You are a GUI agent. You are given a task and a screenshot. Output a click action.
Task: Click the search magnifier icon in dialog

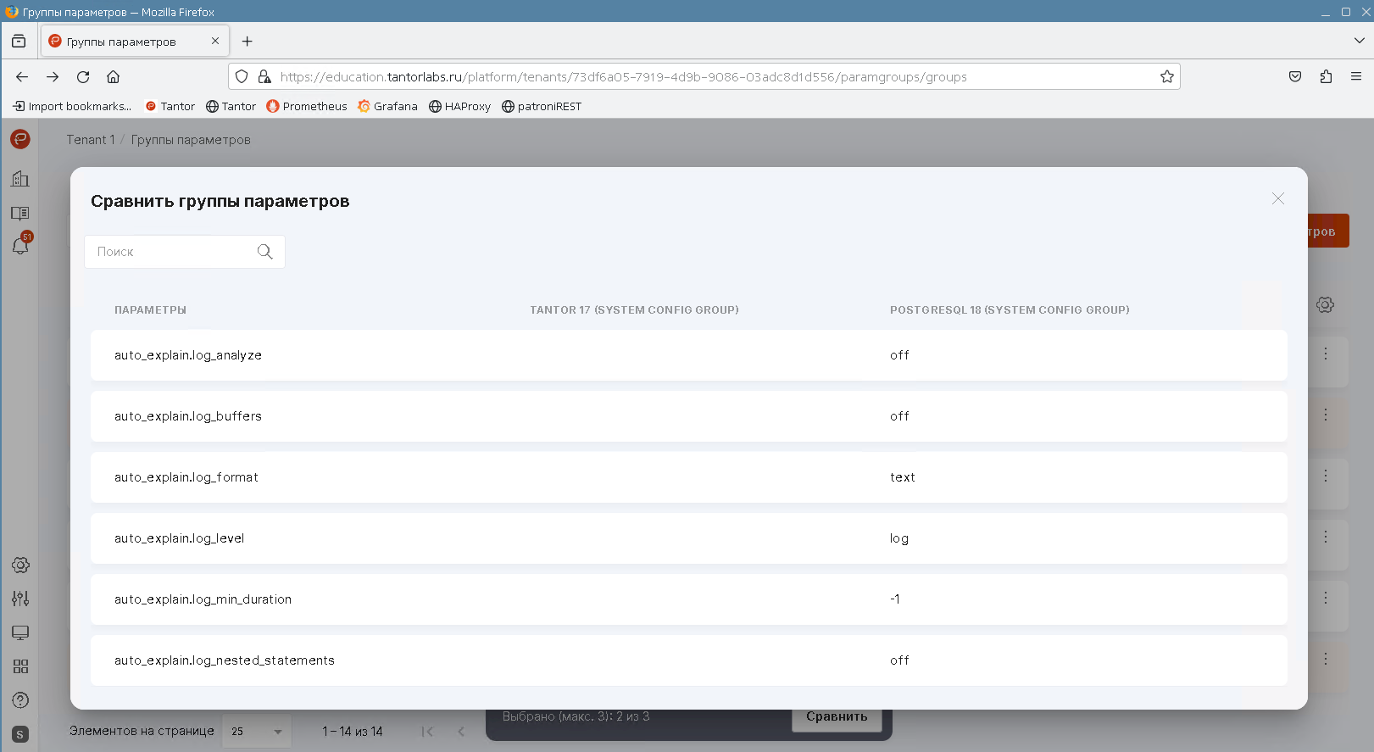point(264,252)
